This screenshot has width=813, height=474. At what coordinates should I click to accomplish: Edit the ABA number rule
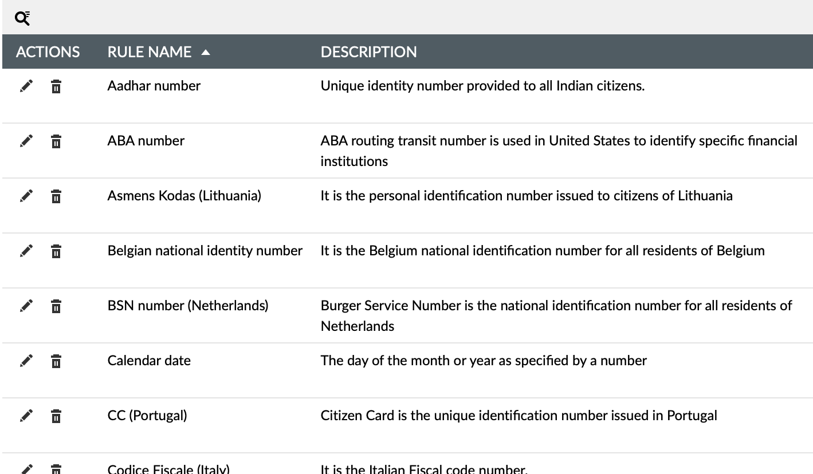[x=26, y=141]
